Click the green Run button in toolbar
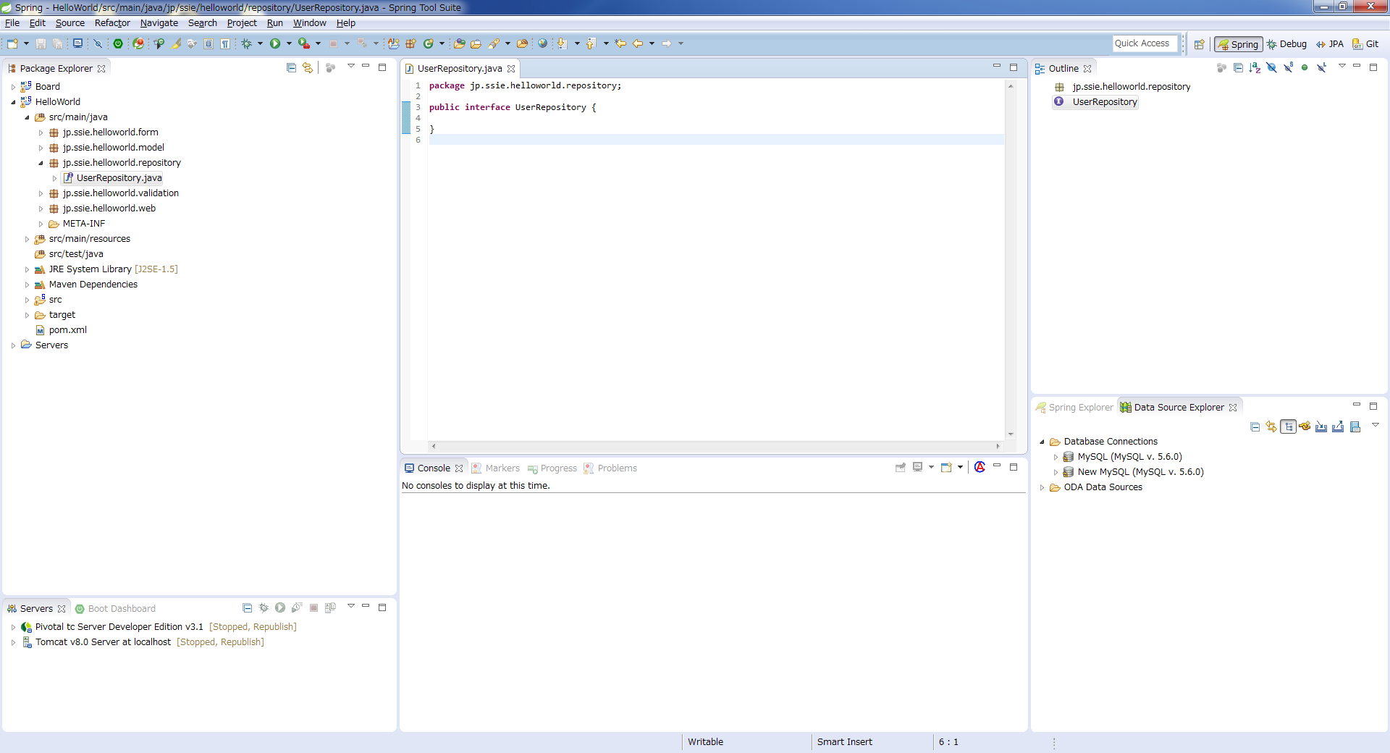 click(275, 43)
